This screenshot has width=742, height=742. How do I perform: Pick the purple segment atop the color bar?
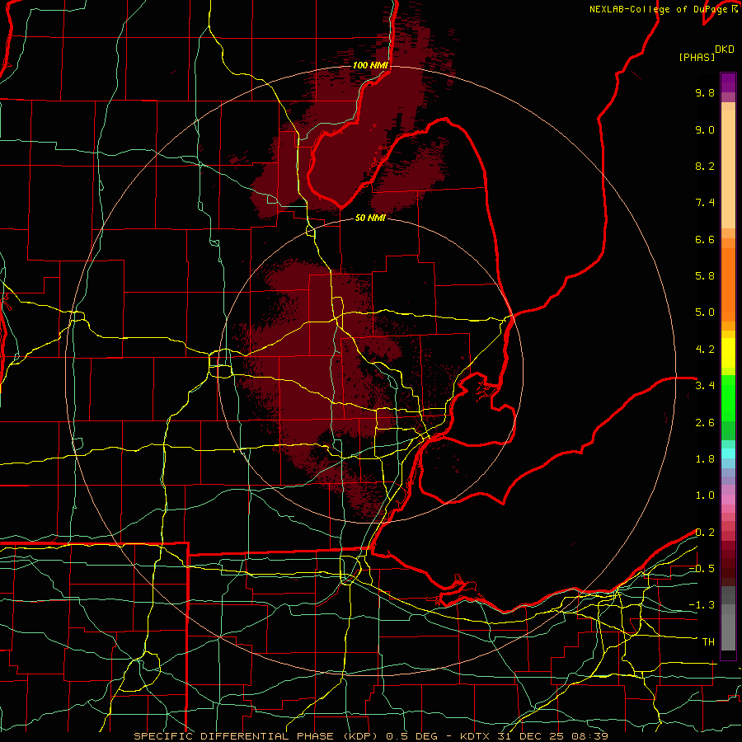(728, 82)
